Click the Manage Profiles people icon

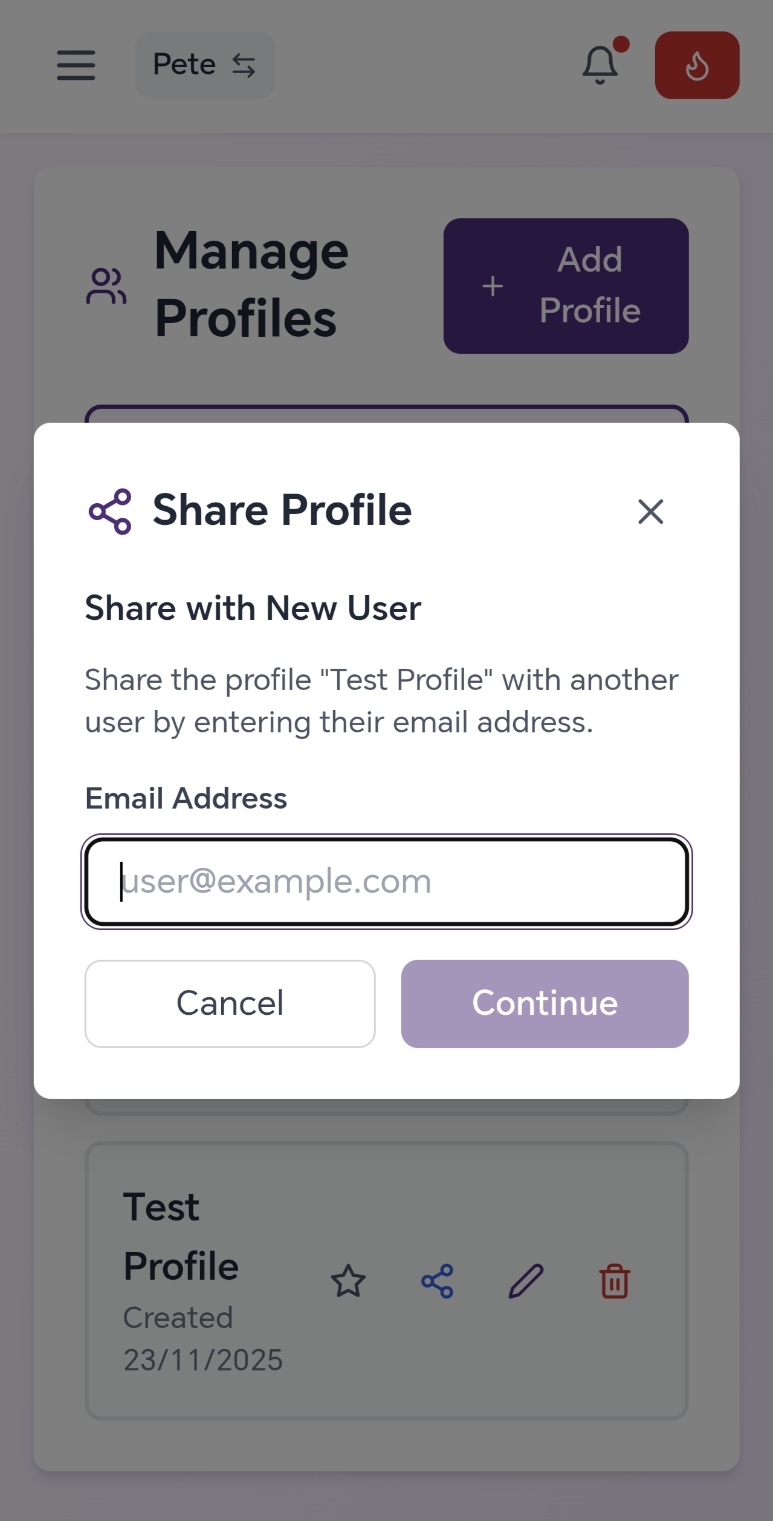[x=106, y=286]
